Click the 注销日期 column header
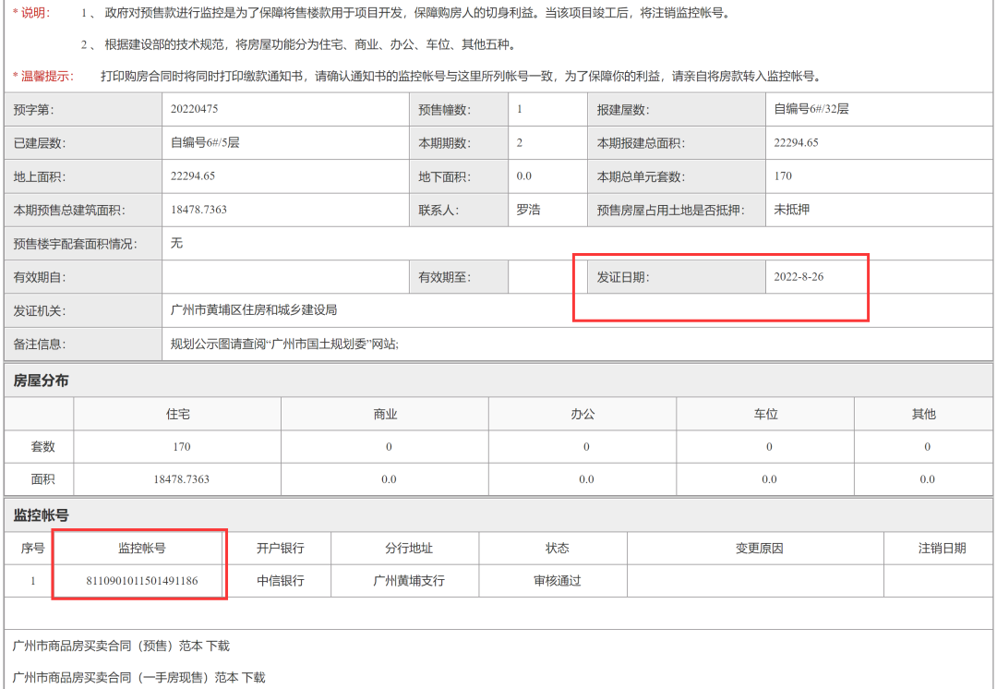This screenshot has height=689, width=997. point(942,548)
